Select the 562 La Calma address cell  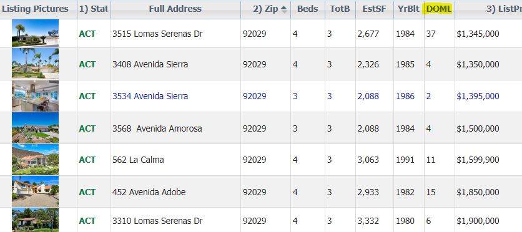coord(175,160)
